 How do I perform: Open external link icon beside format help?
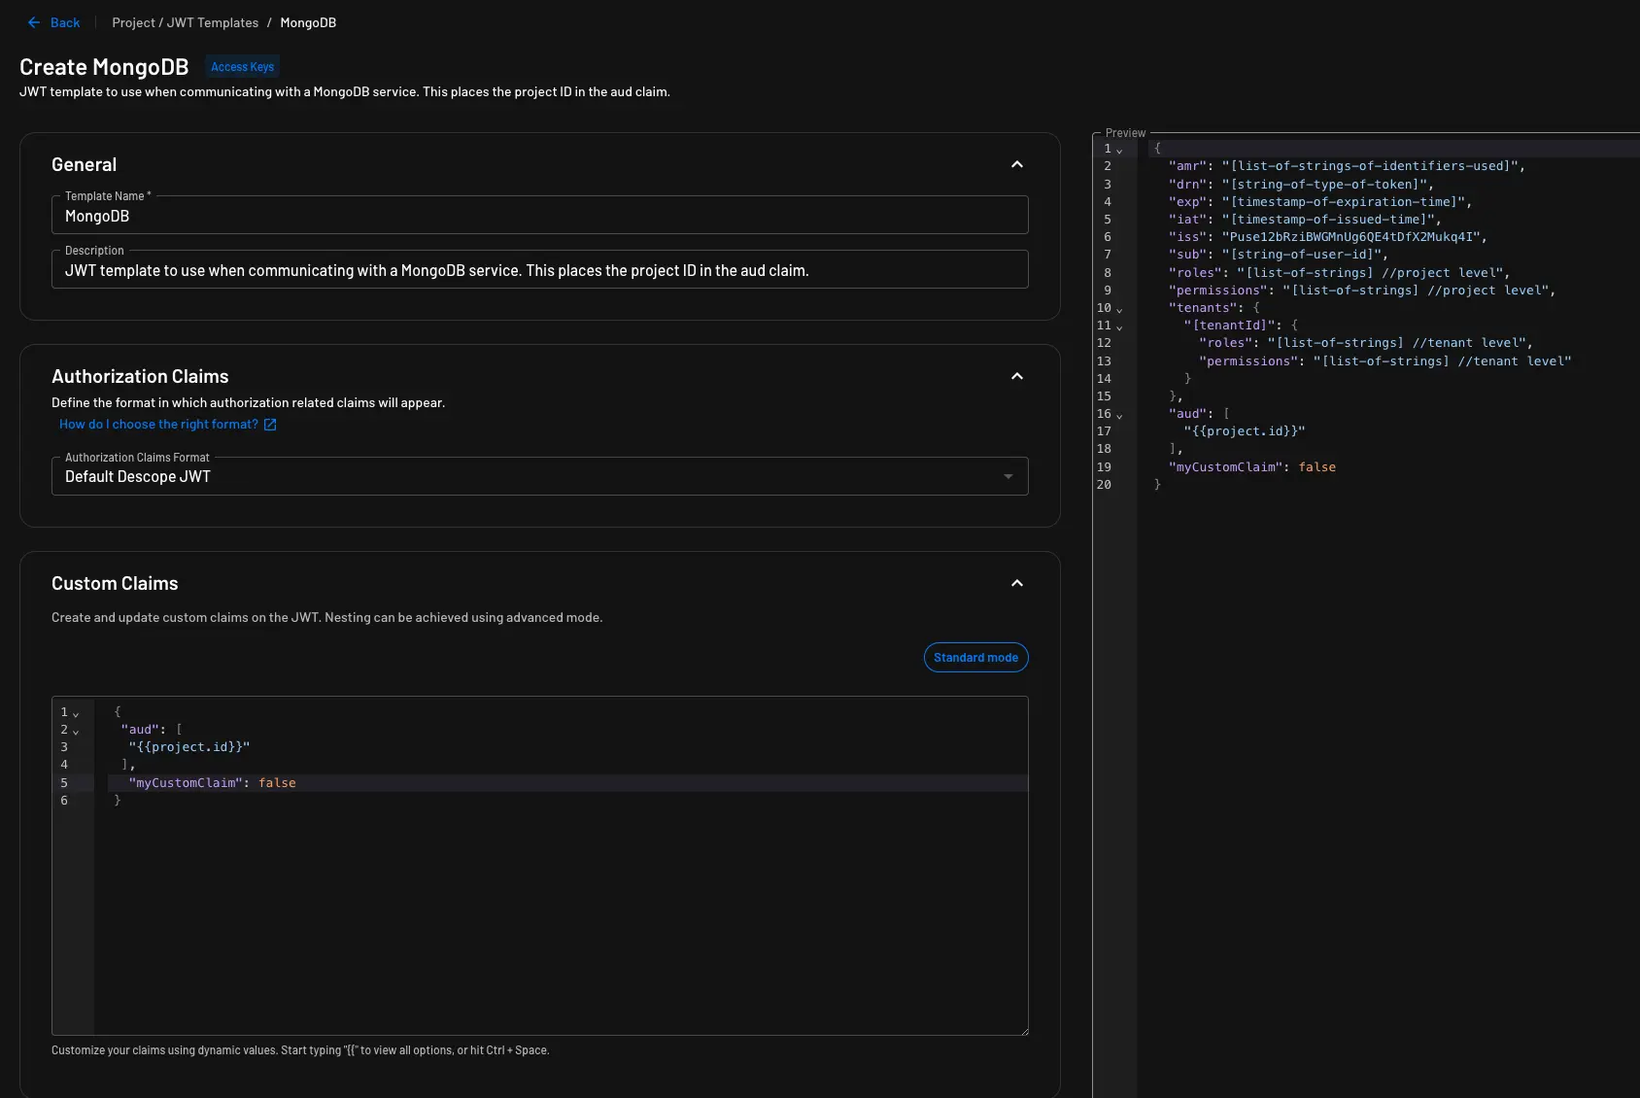pos(270,425)
